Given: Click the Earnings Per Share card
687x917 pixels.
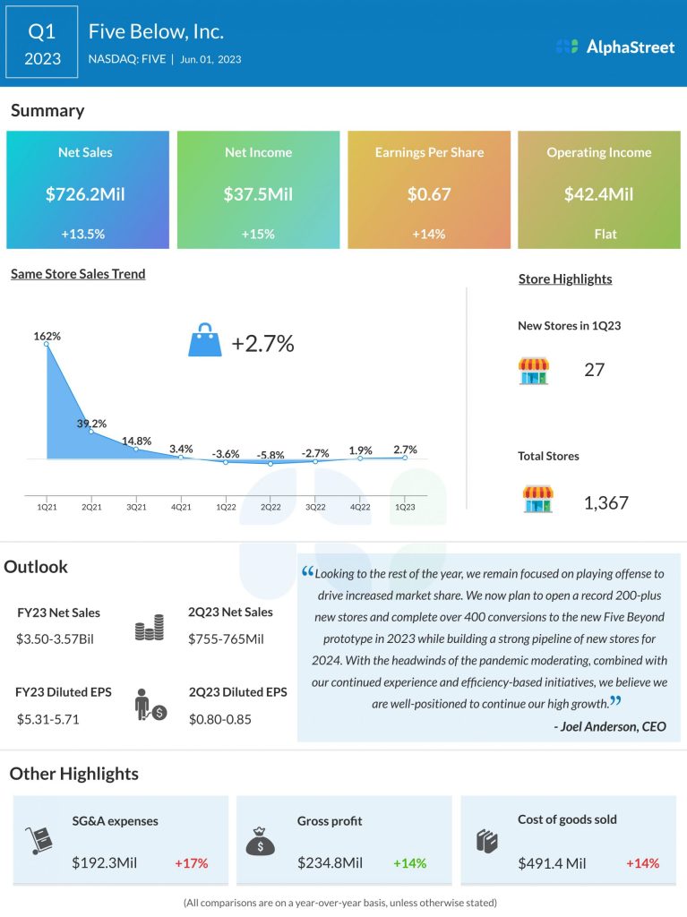Looking at the screenshot, I should (429, 190).
